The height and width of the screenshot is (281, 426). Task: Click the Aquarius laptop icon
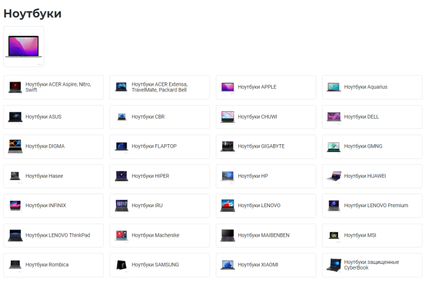coord(333,87)
